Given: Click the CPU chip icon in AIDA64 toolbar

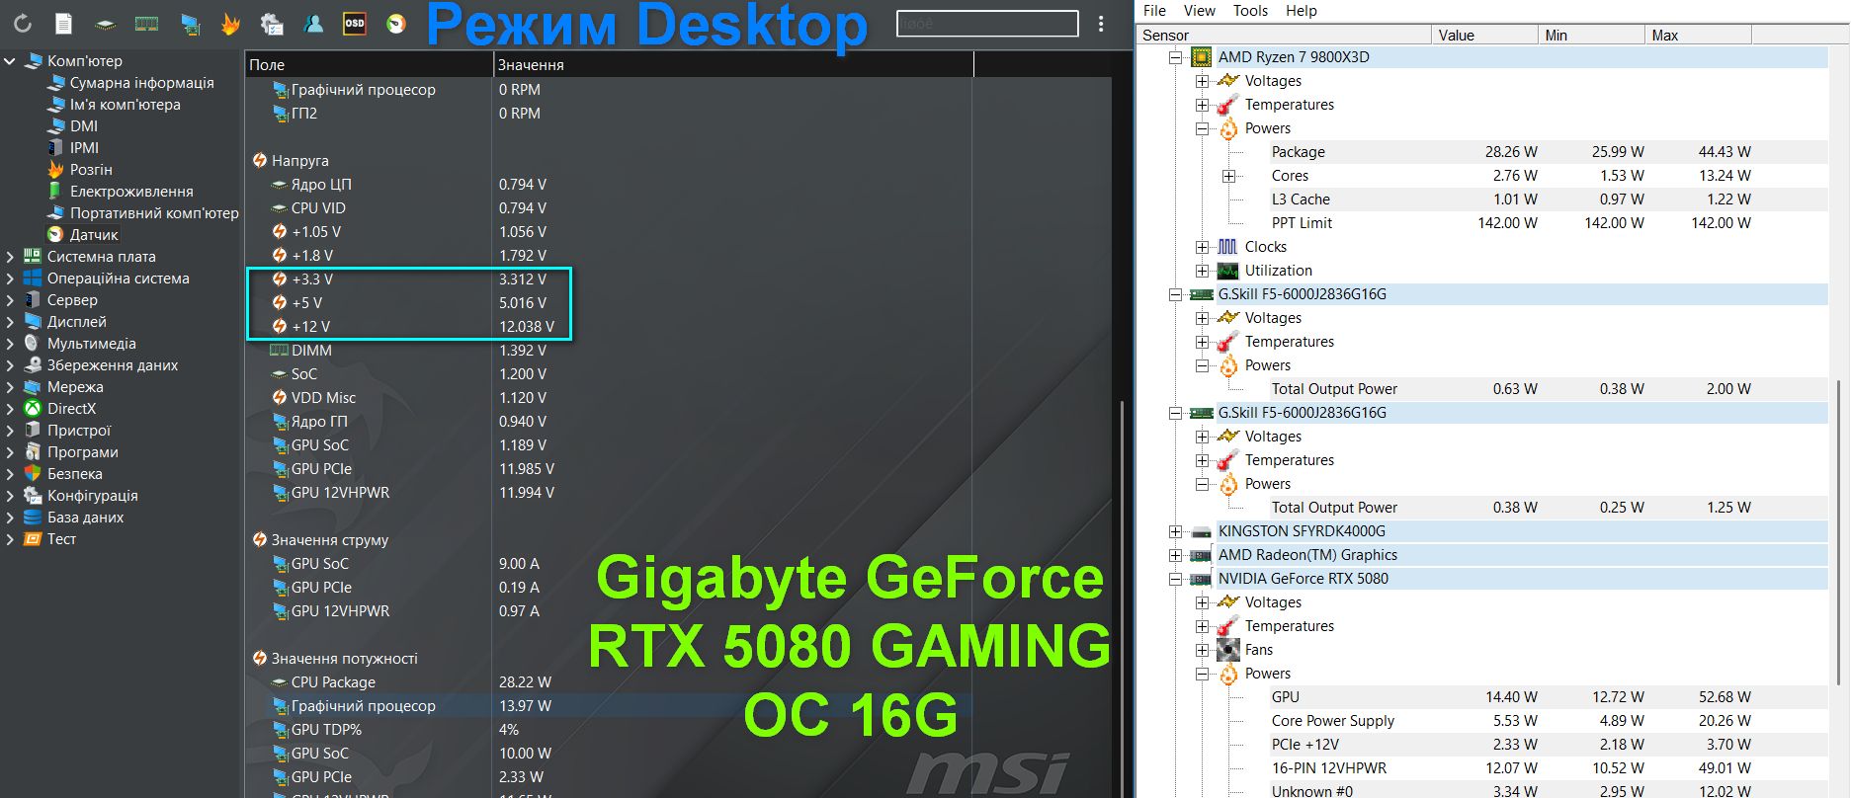Looking at the screenshot, I should coord(105,25).
